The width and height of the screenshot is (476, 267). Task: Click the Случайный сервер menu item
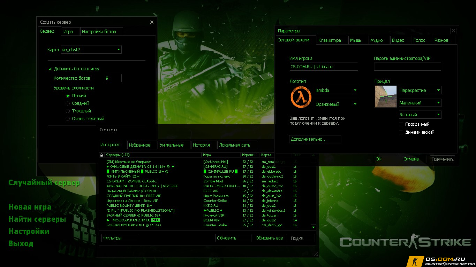(44, 183)
